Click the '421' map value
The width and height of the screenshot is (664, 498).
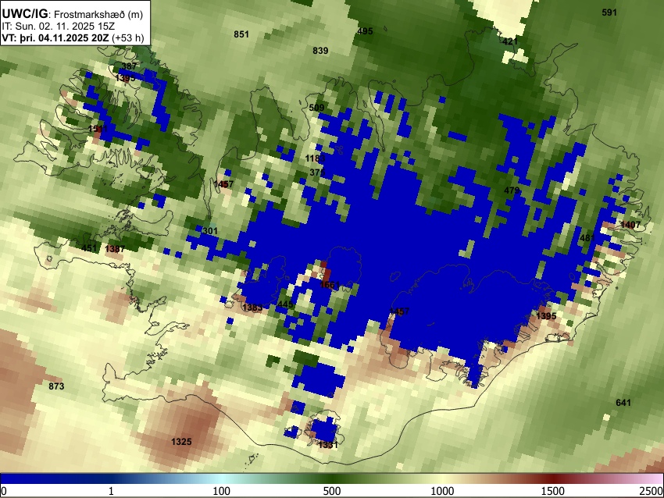[x=510, y=41]
